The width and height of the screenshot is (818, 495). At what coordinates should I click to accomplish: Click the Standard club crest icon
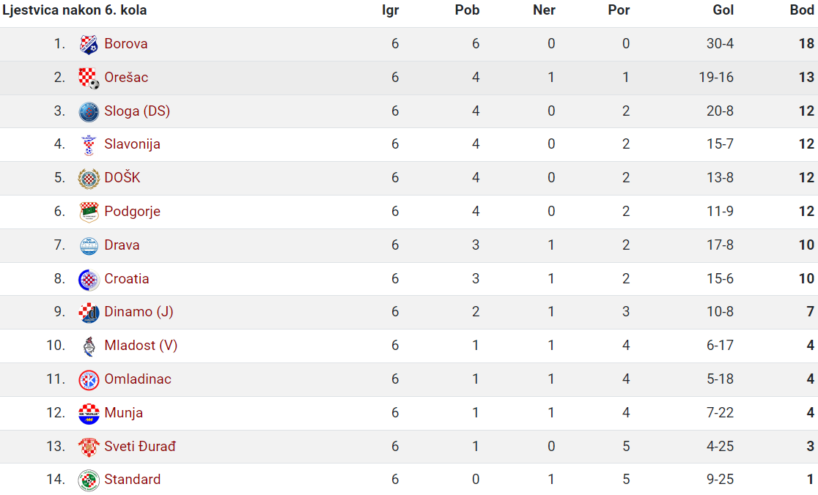[x=89, y=480]
